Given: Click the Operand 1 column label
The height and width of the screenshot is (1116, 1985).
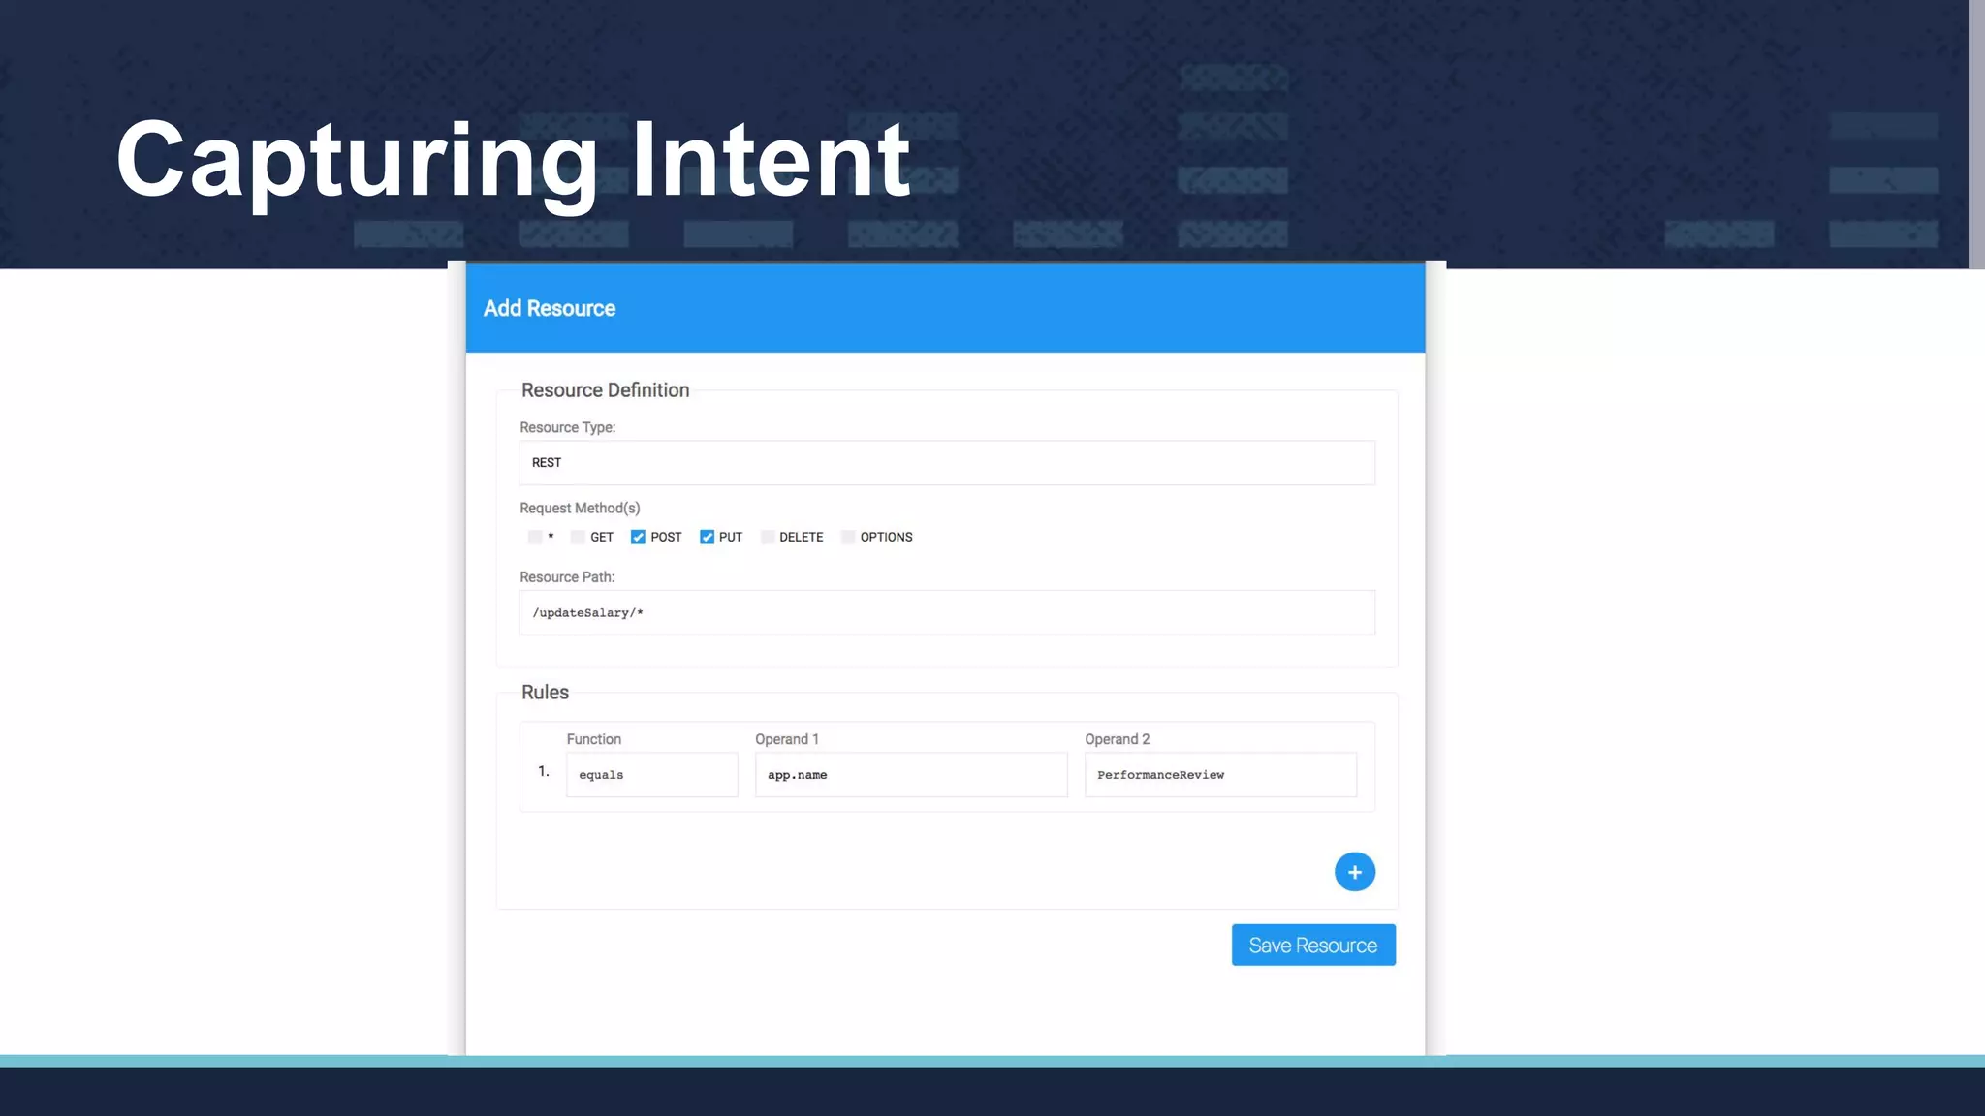Looking at the screenshot, I should tap(787, 739).
